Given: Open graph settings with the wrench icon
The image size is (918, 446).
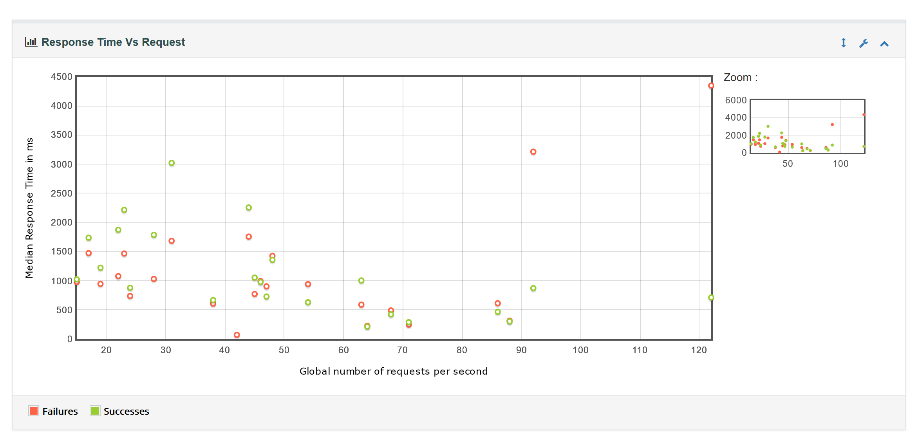Looking at the screenshot, I should click(x=864, y=43).
